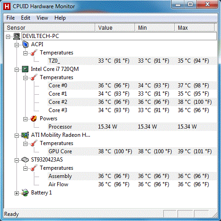Click the window resize grip corner
The width and height of the screenshot is (221, 221).
click(x=215, y=215)
